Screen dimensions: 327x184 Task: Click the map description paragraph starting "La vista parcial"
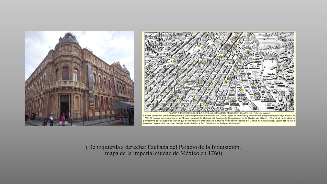tap(219, 120)
